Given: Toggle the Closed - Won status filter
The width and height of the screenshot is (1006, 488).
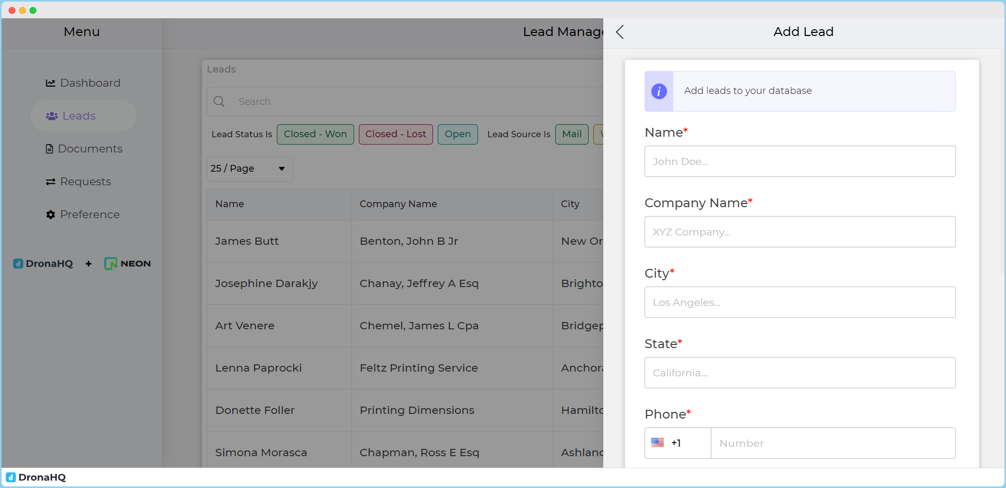Looking at the screenshot, I should tap(315, 134).
